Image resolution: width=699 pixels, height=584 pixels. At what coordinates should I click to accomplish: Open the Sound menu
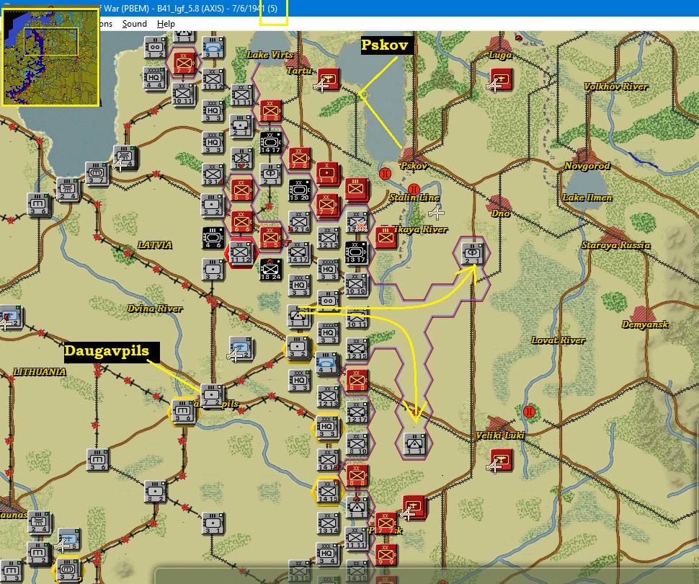point(134,24)
